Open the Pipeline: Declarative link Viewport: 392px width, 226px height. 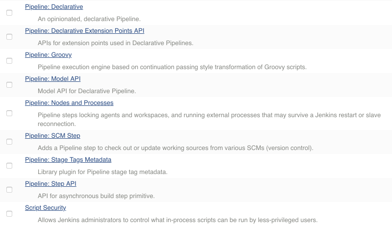[x=54, y=7]
